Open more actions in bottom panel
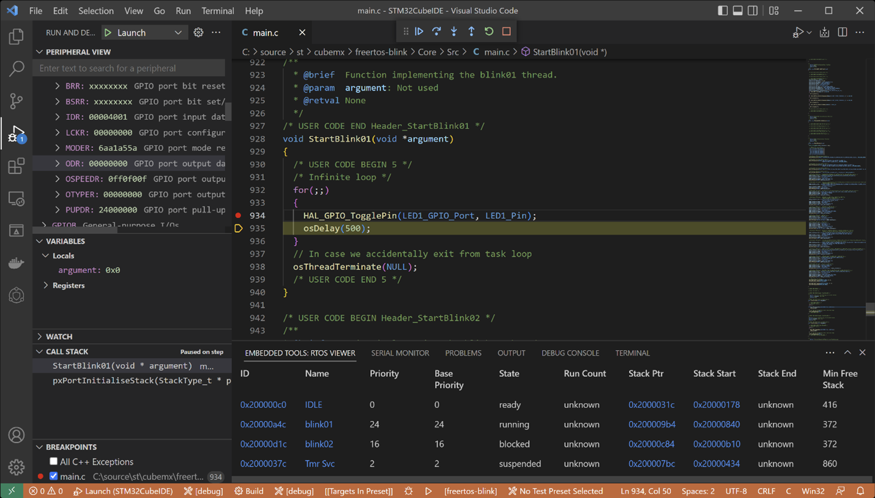 click(x=830, y=353)
